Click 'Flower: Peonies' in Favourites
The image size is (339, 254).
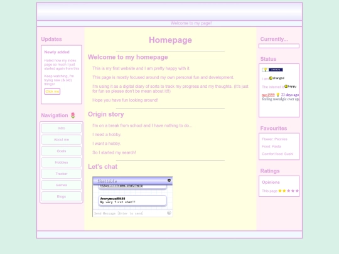274,139
